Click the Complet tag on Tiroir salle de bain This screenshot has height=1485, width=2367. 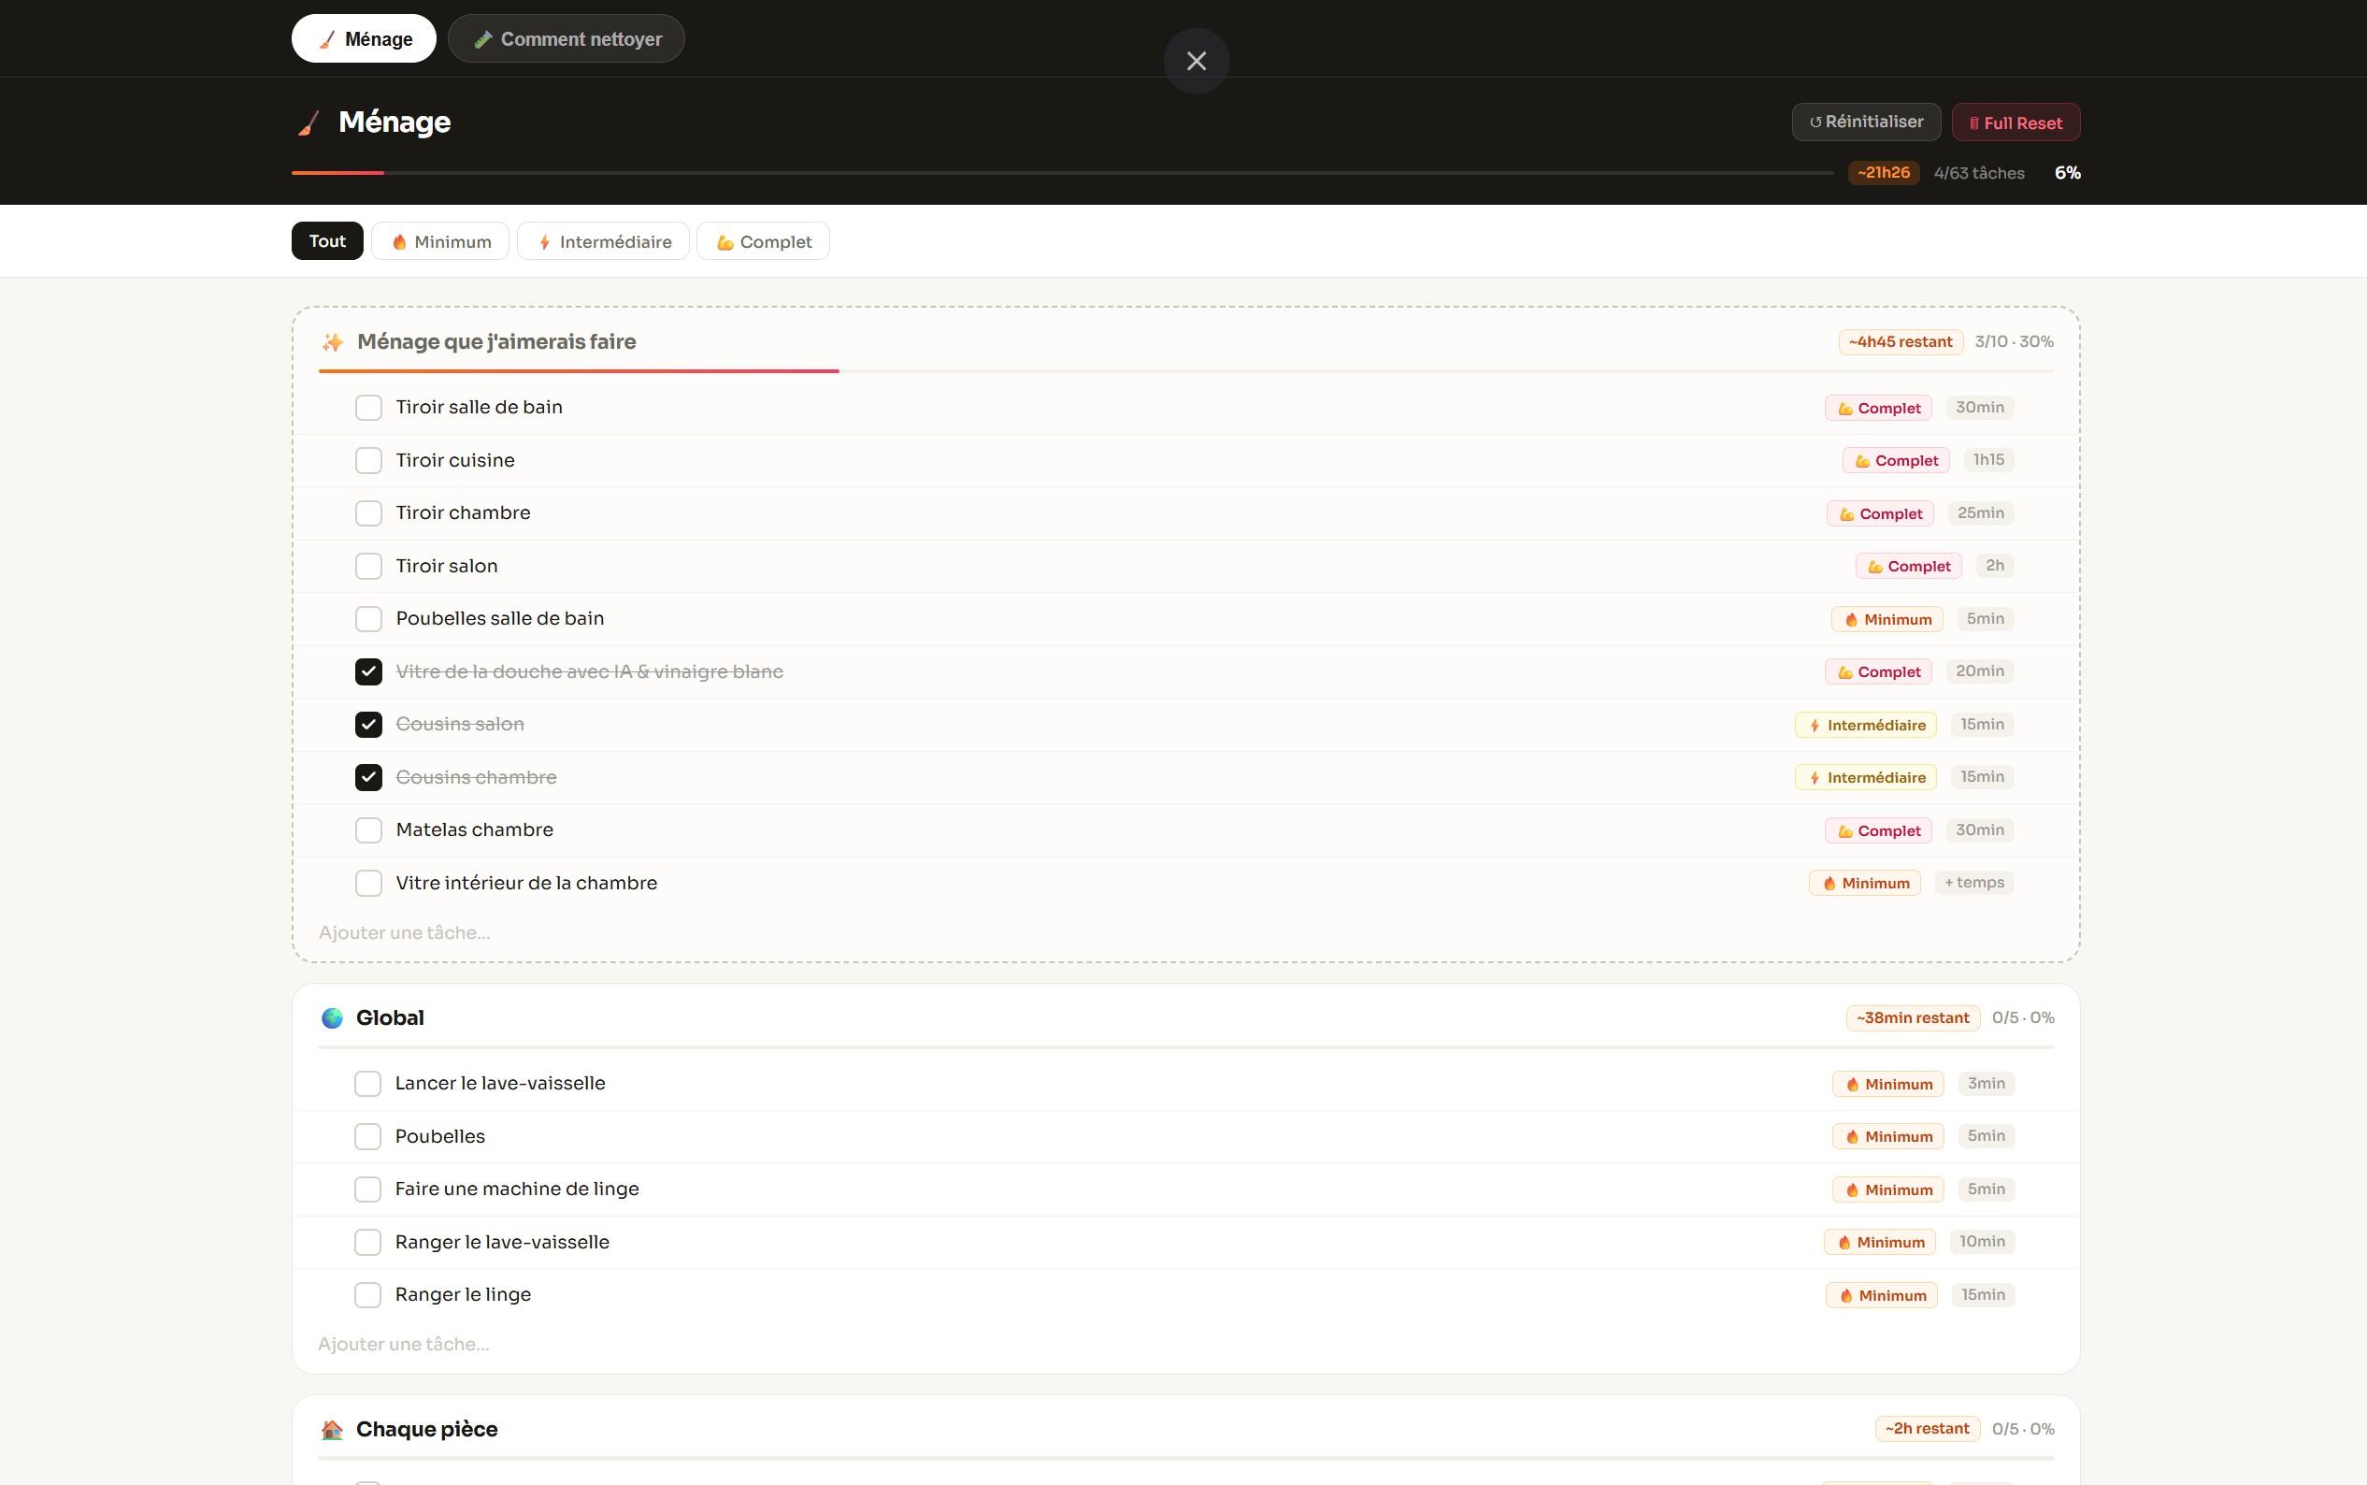(1878, 408)
